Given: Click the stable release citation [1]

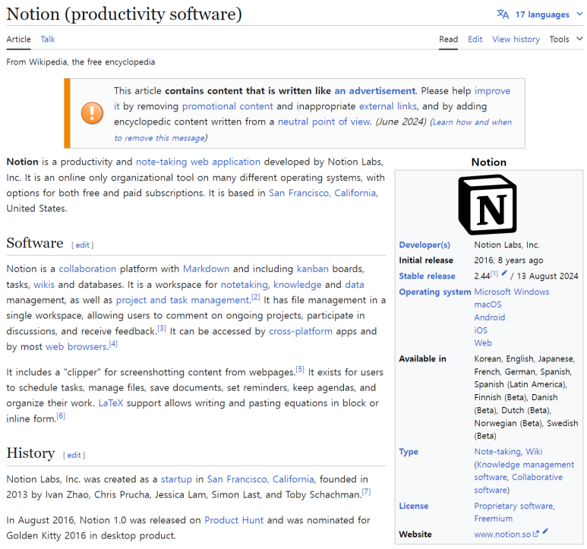Looking at the screenshot, I should [x=494, y=273].
